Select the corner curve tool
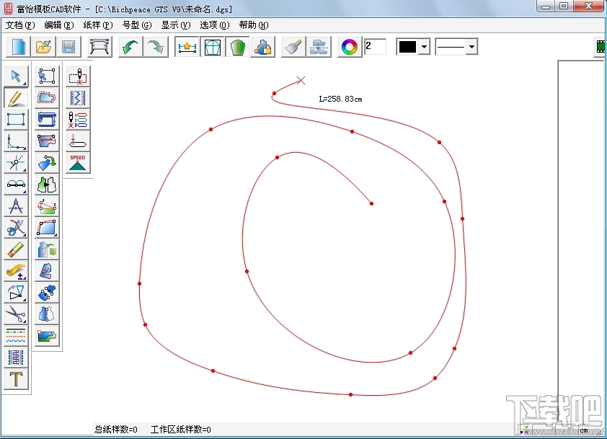The image size is (607, 439). coord(16,141)
